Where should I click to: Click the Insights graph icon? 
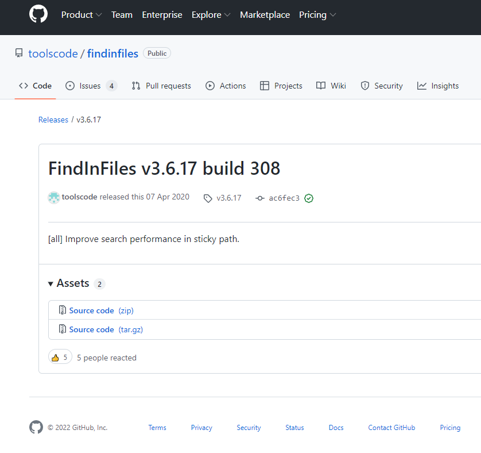point(422,86)
